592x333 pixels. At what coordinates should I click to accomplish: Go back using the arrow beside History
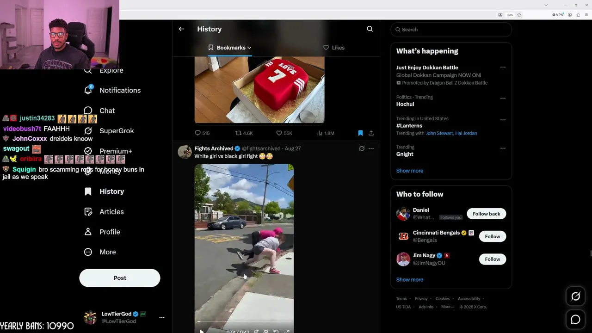pyautogui.click(x=181, y=29)
